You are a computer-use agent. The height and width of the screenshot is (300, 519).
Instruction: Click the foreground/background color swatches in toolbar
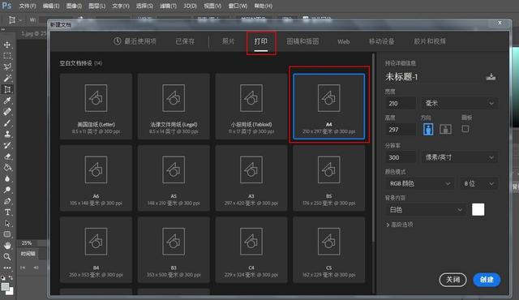(x=7, y=289)
